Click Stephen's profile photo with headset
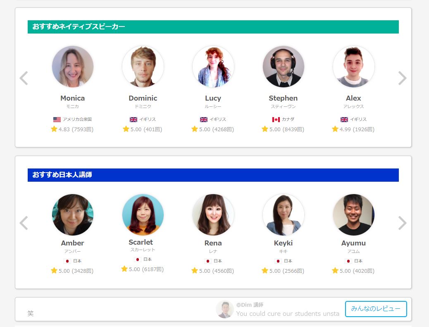Viewport: 429px width, 327px height. [284, 67]
